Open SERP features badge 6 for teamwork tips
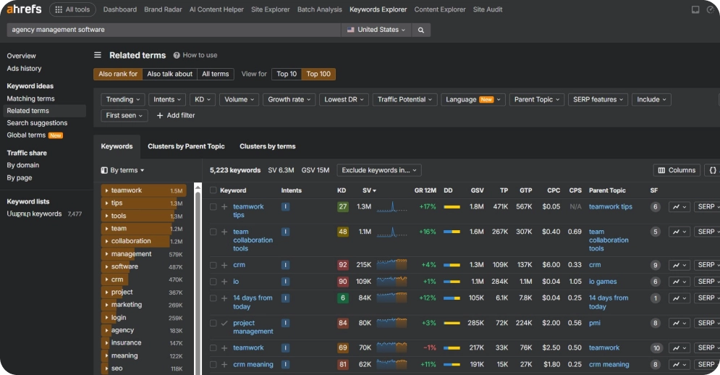The width and height of the screenshot is (720, 375). 656,207
